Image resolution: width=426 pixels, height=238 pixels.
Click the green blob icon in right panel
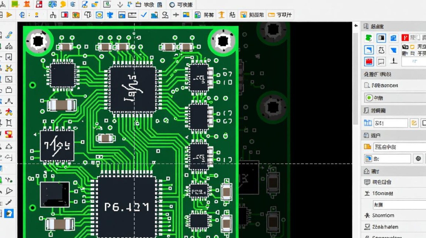[x=369, y=38]
